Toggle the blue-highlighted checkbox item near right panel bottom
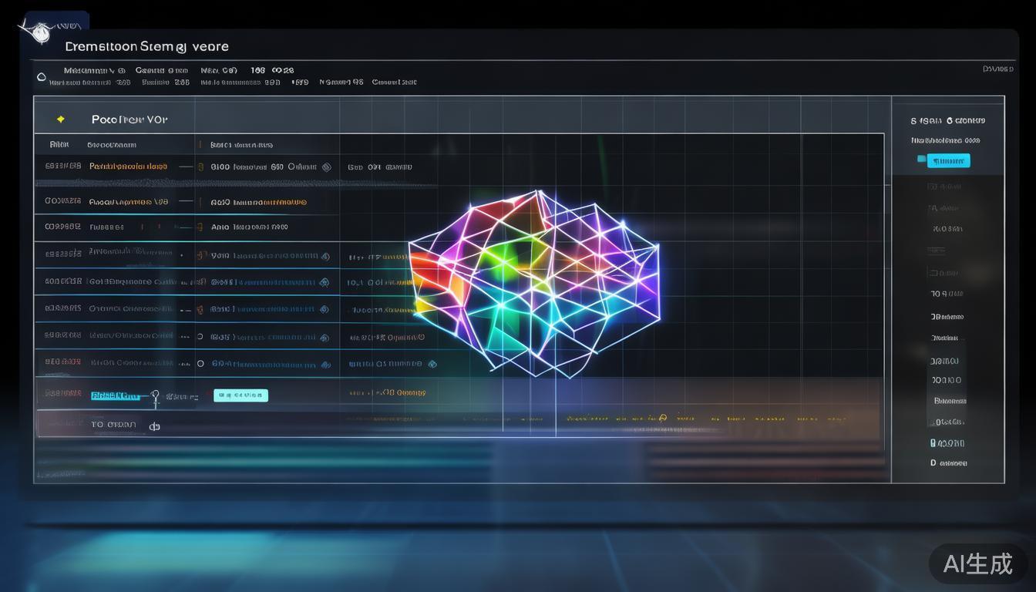 [933, 443]
